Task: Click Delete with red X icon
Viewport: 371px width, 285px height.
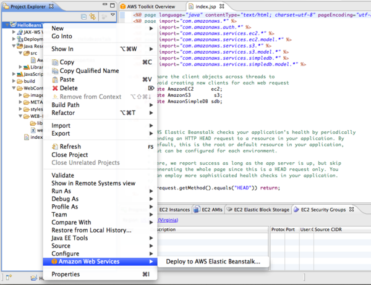Action: click(100, 88)
